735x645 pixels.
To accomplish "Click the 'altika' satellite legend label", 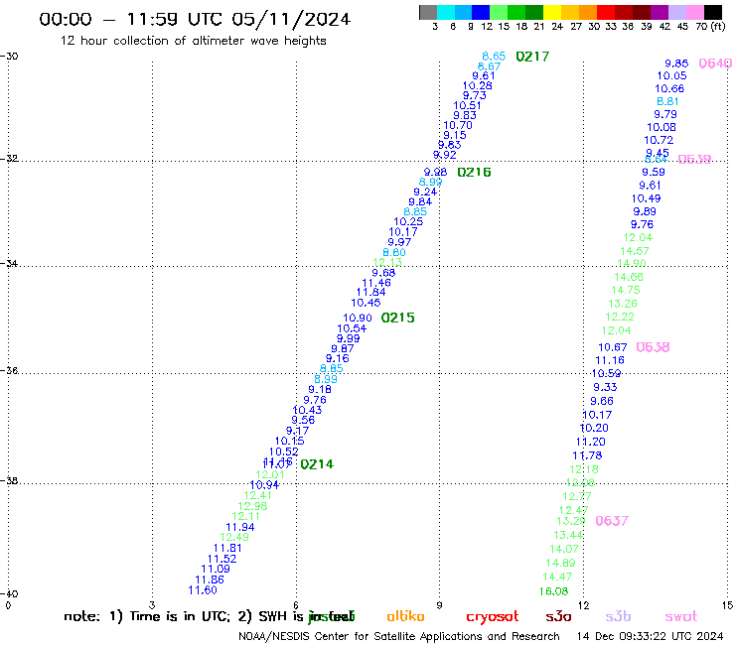I will point(405,616).
